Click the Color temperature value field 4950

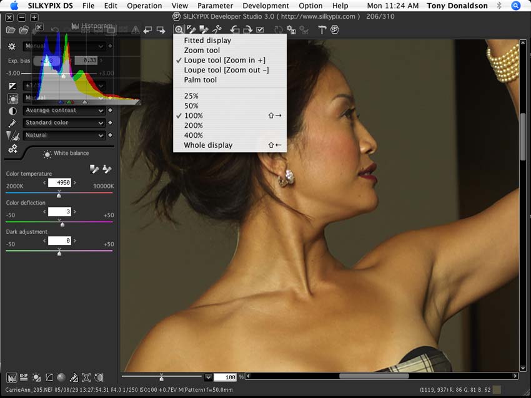[x=59, y=183]
